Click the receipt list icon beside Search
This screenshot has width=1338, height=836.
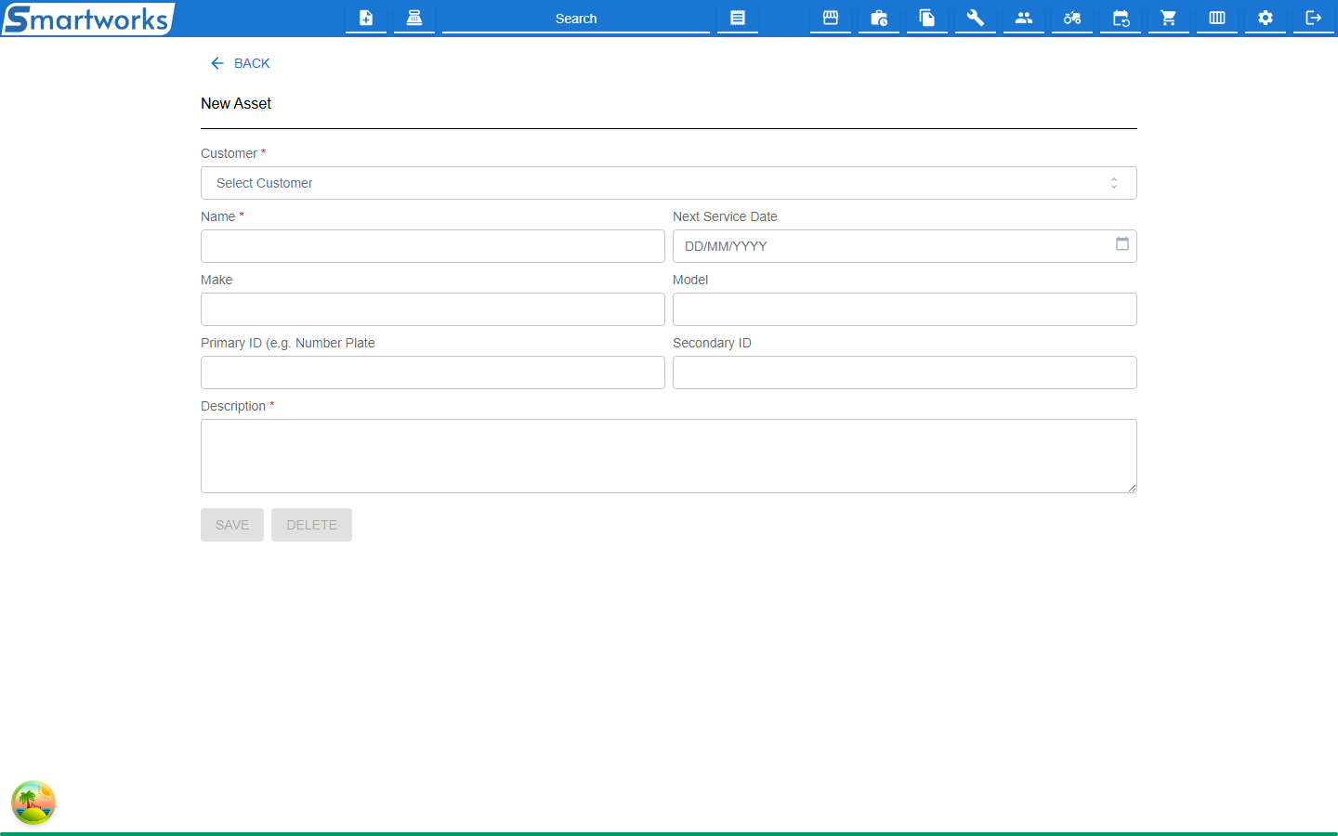[738, 18]
